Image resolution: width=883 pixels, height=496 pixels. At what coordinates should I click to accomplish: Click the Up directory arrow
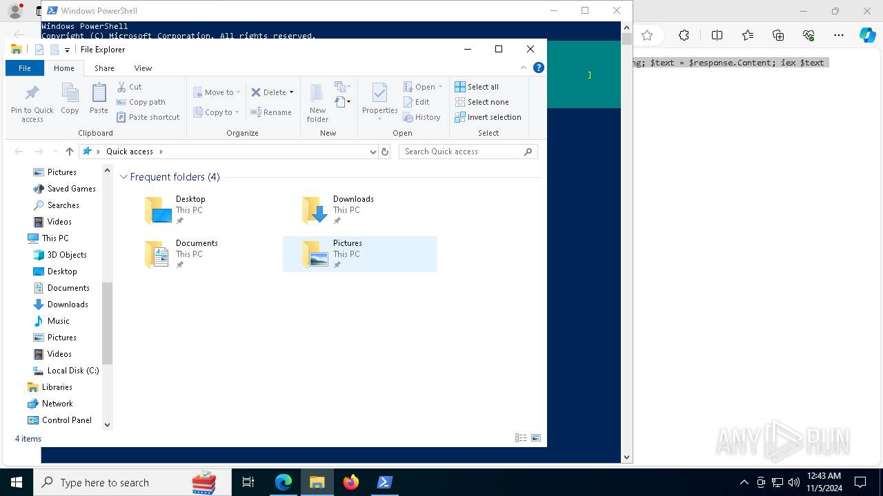pos(70,152)
